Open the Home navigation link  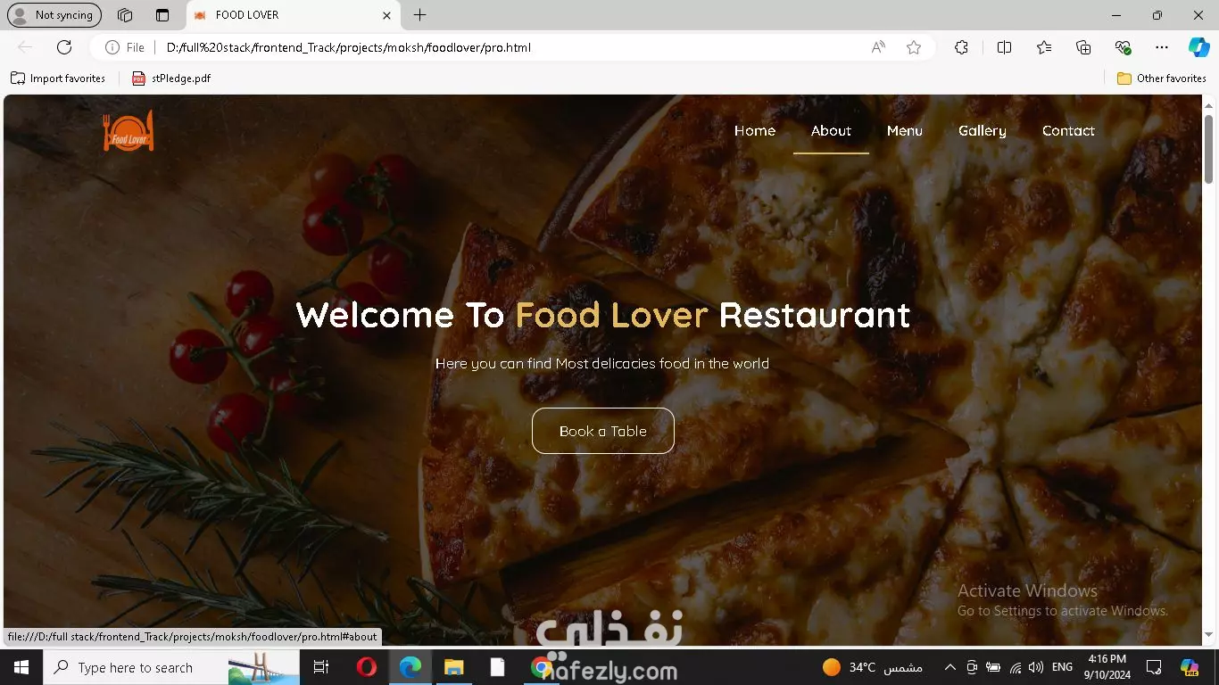[x=754, y=130]
